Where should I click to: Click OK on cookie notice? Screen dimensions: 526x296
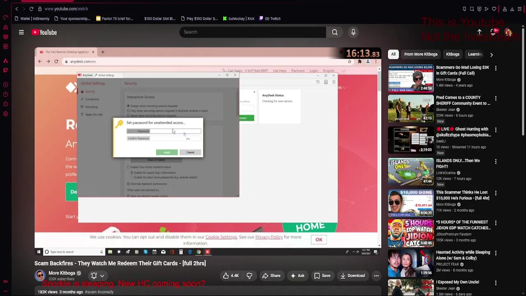(319, 240)
